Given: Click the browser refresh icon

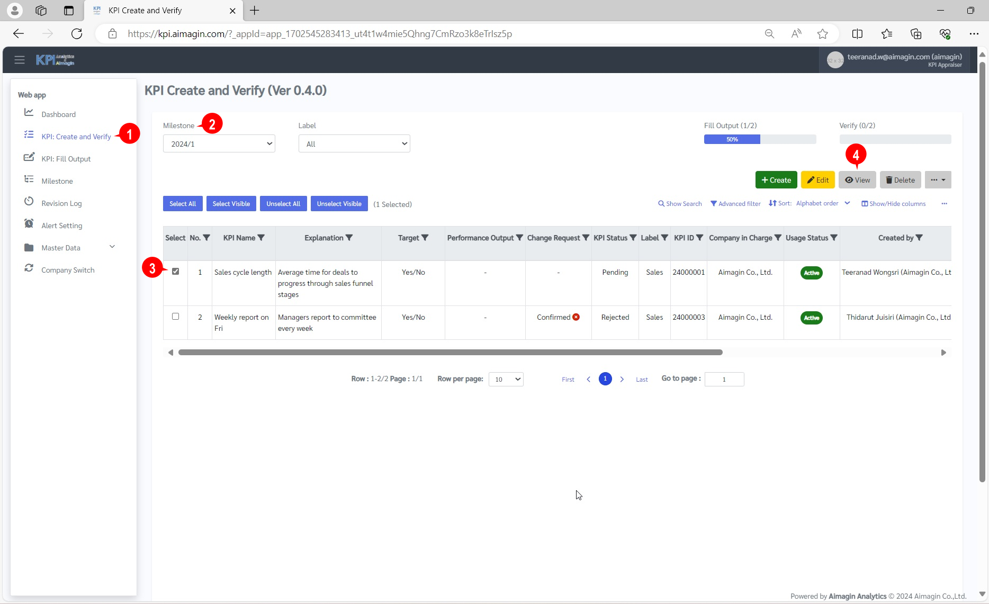Looking at the screenshot, I should (x=77, y=34).
